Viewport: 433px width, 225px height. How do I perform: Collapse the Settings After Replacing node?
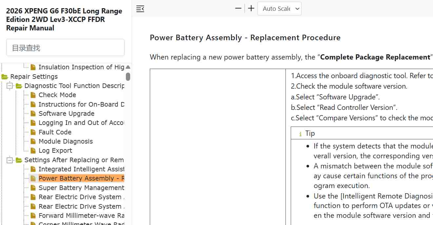(10, 160)
